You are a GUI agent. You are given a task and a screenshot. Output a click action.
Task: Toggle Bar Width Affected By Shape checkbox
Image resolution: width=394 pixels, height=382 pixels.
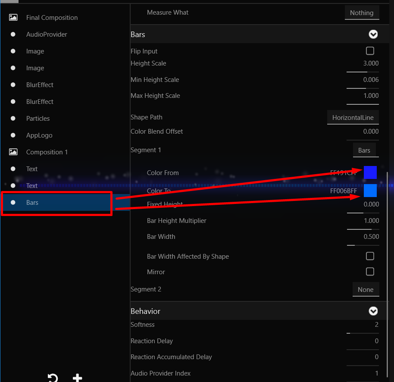point(370,257)
